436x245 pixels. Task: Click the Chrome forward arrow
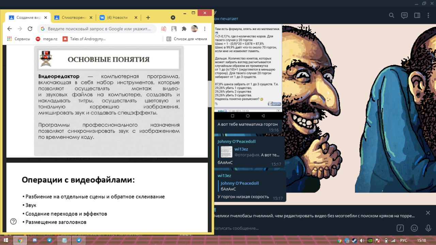click(20, 29)
